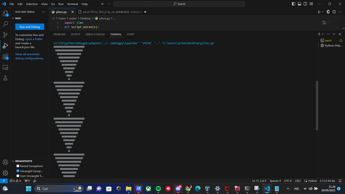The image size is (345, 194).
Task: Click 'Show all automatic debug configurations' link
Action: 29,56
